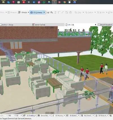Screen dimensions: 113x120
Task: Click the cutting planes scissors icon
Action: coord(48,12)
